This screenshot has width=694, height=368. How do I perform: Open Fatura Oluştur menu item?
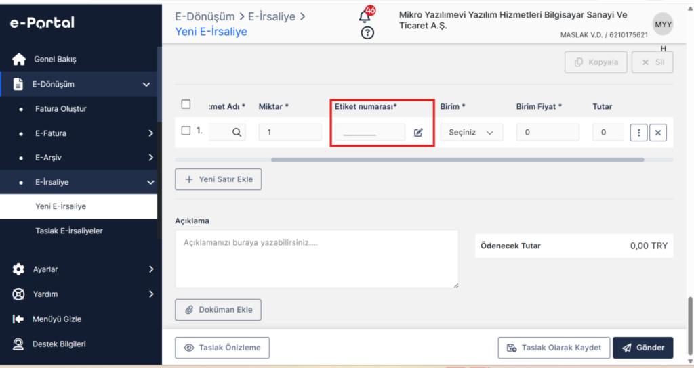point(60,109)
